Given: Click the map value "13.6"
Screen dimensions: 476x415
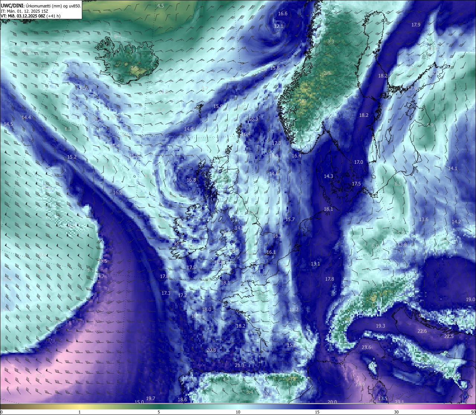Looking at the screenshot, I should [x=424, y=220].
